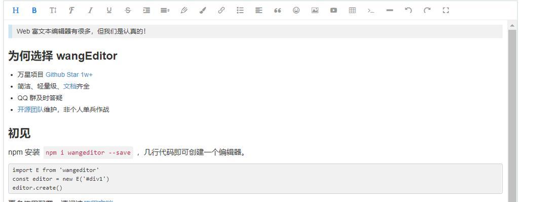Click the scrollbar up arrow
Image resolution: width=534 pixels, height=202 pixels.
tap(512, 25)
